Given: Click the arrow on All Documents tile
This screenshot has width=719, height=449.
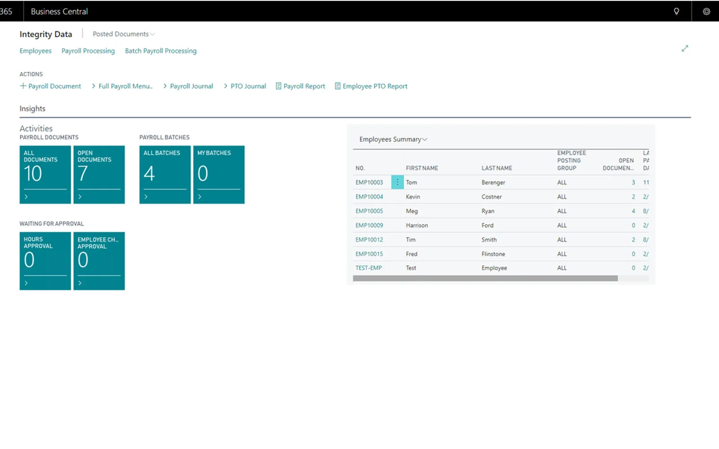Looking at the screenshot, I should [26, 197].
